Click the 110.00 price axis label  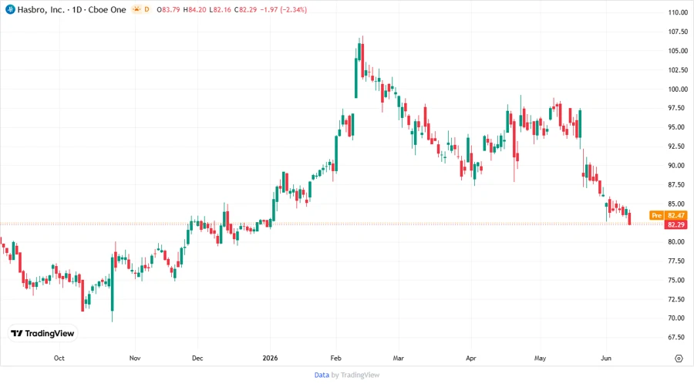[x=678, y=12]
